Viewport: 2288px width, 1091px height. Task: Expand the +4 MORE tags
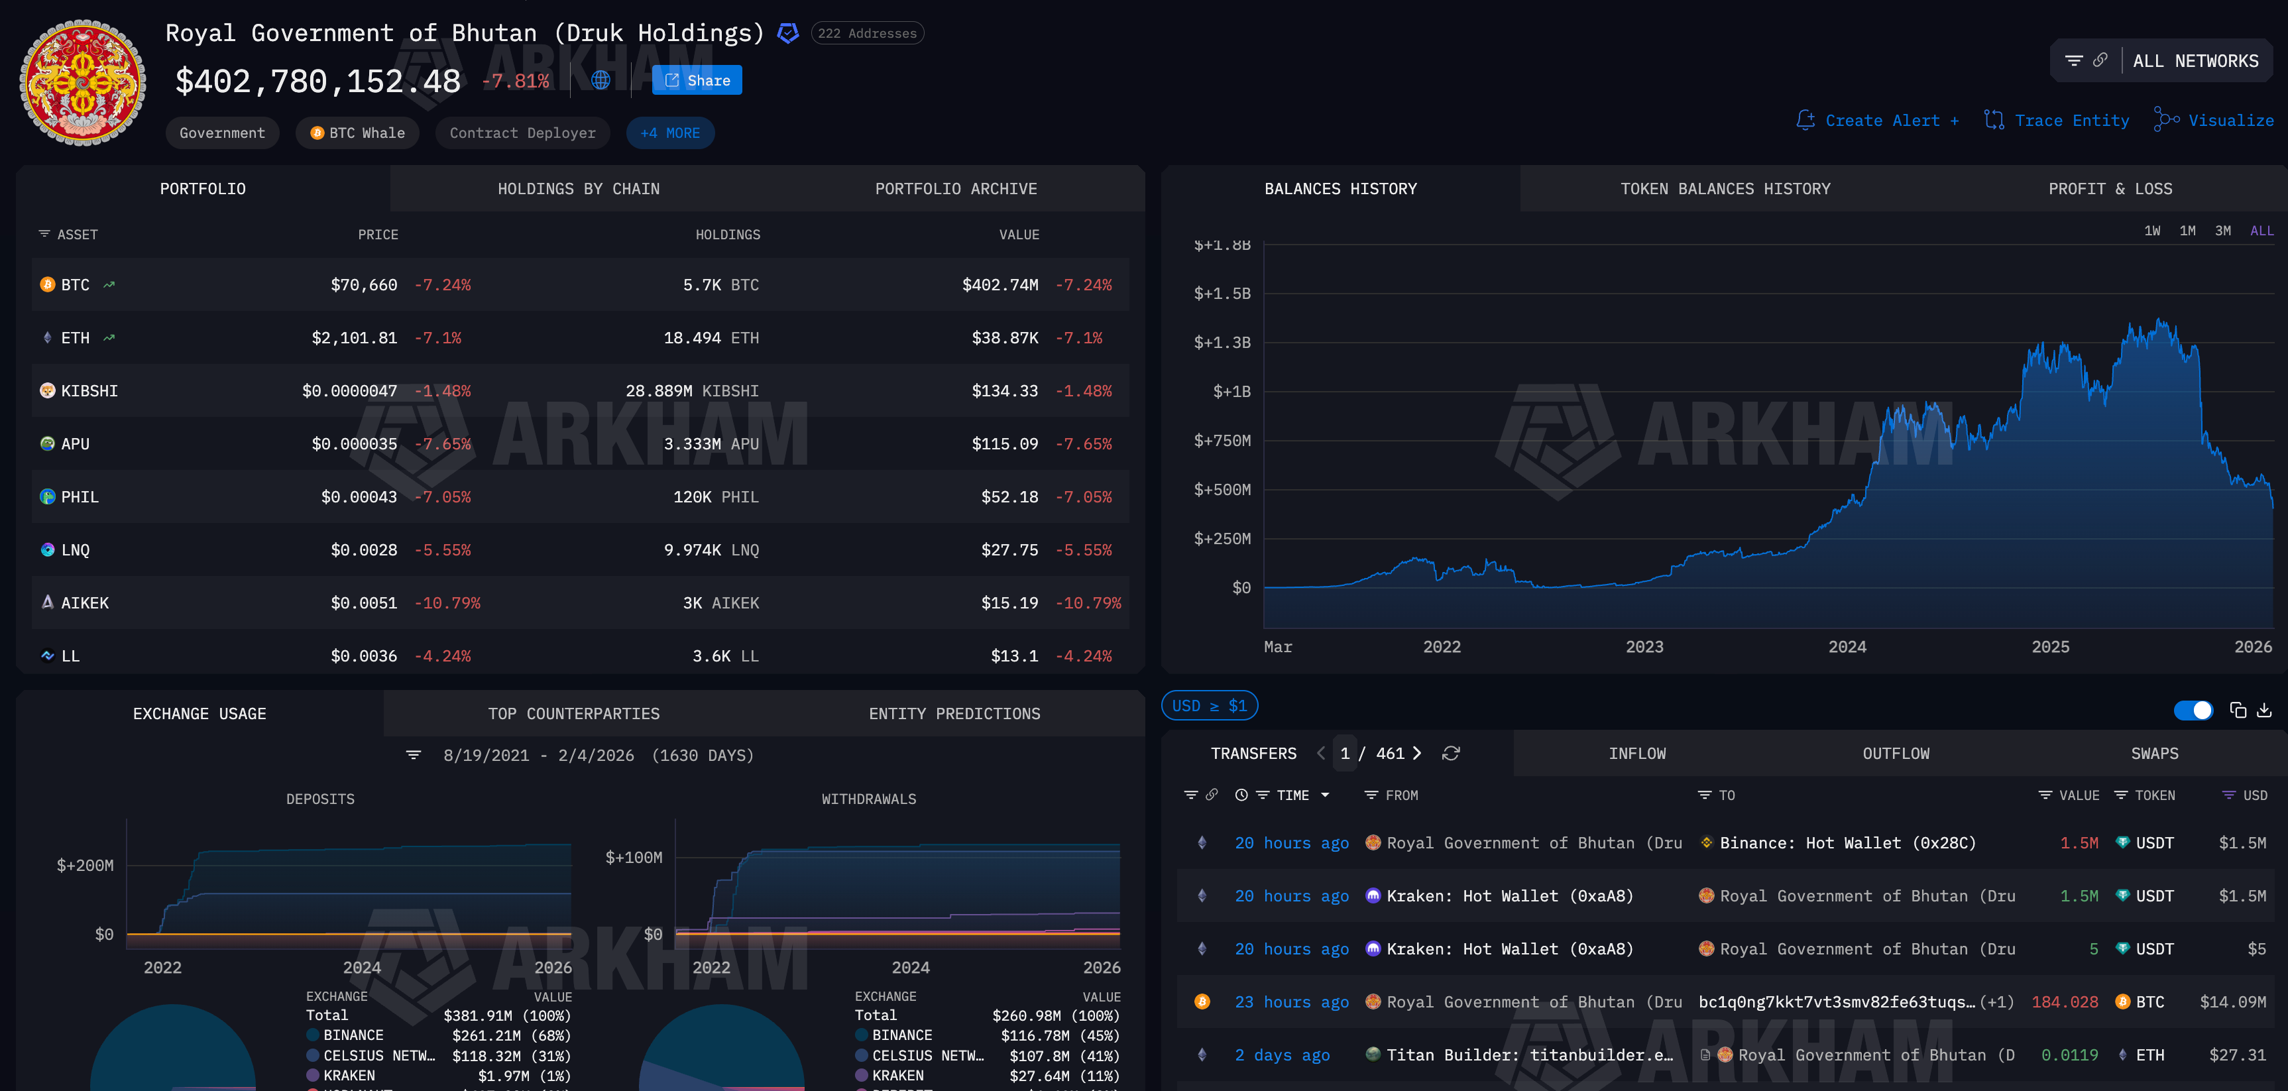coord(669,133)
